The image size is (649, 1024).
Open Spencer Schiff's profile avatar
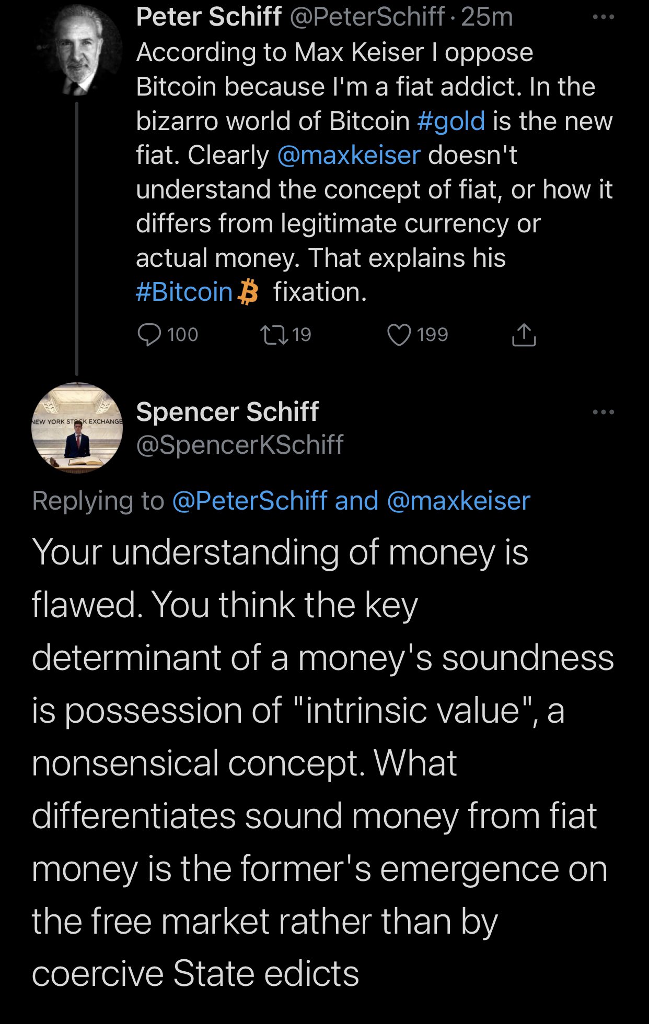click(77, 428)
